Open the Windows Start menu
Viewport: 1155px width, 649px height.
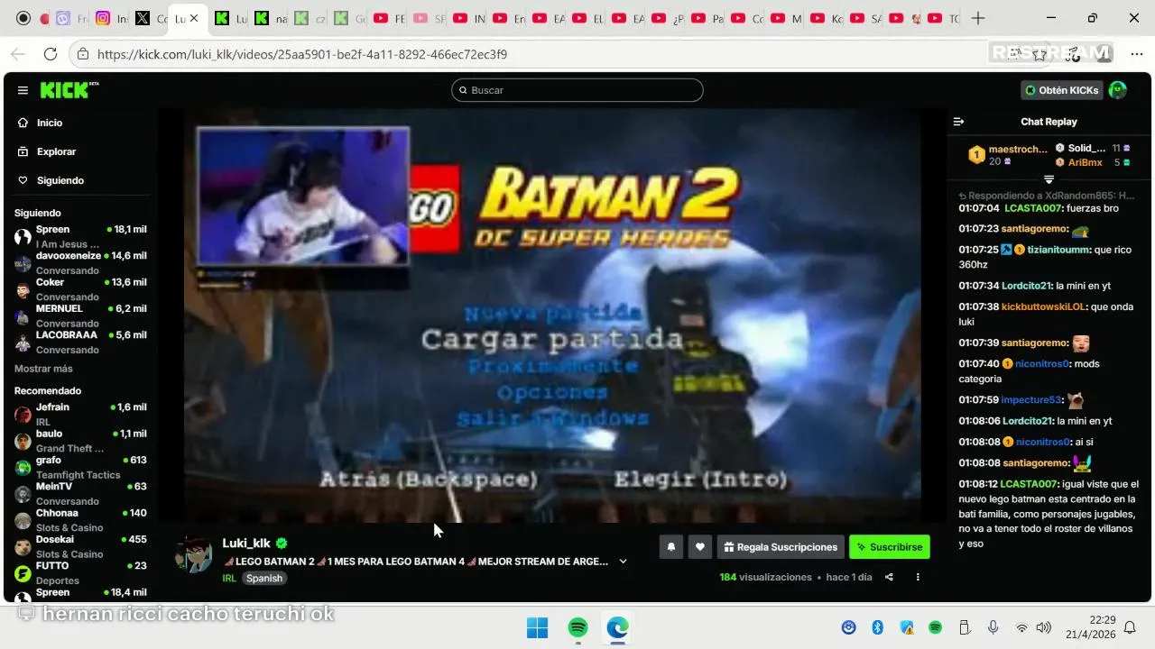tap(537, 627)
